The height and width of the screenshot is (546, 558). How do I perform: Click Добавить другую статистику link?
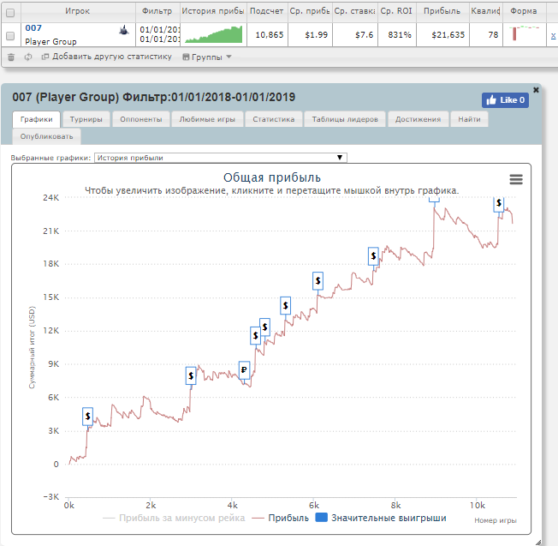(x=107, y=57)
